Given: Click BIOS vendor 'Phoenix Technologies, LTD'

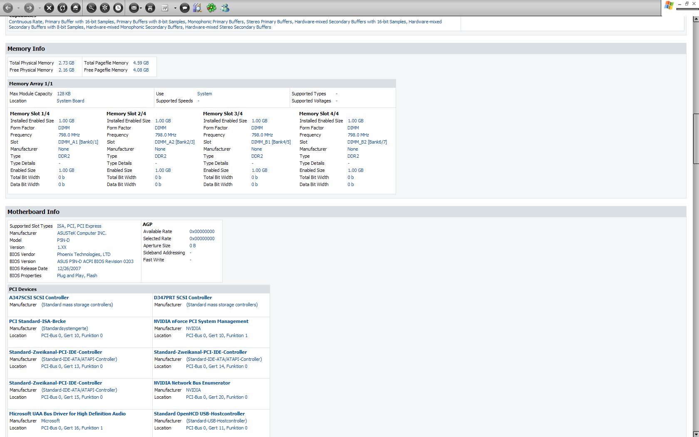Looking at the screenshot, I should (84, 254).
